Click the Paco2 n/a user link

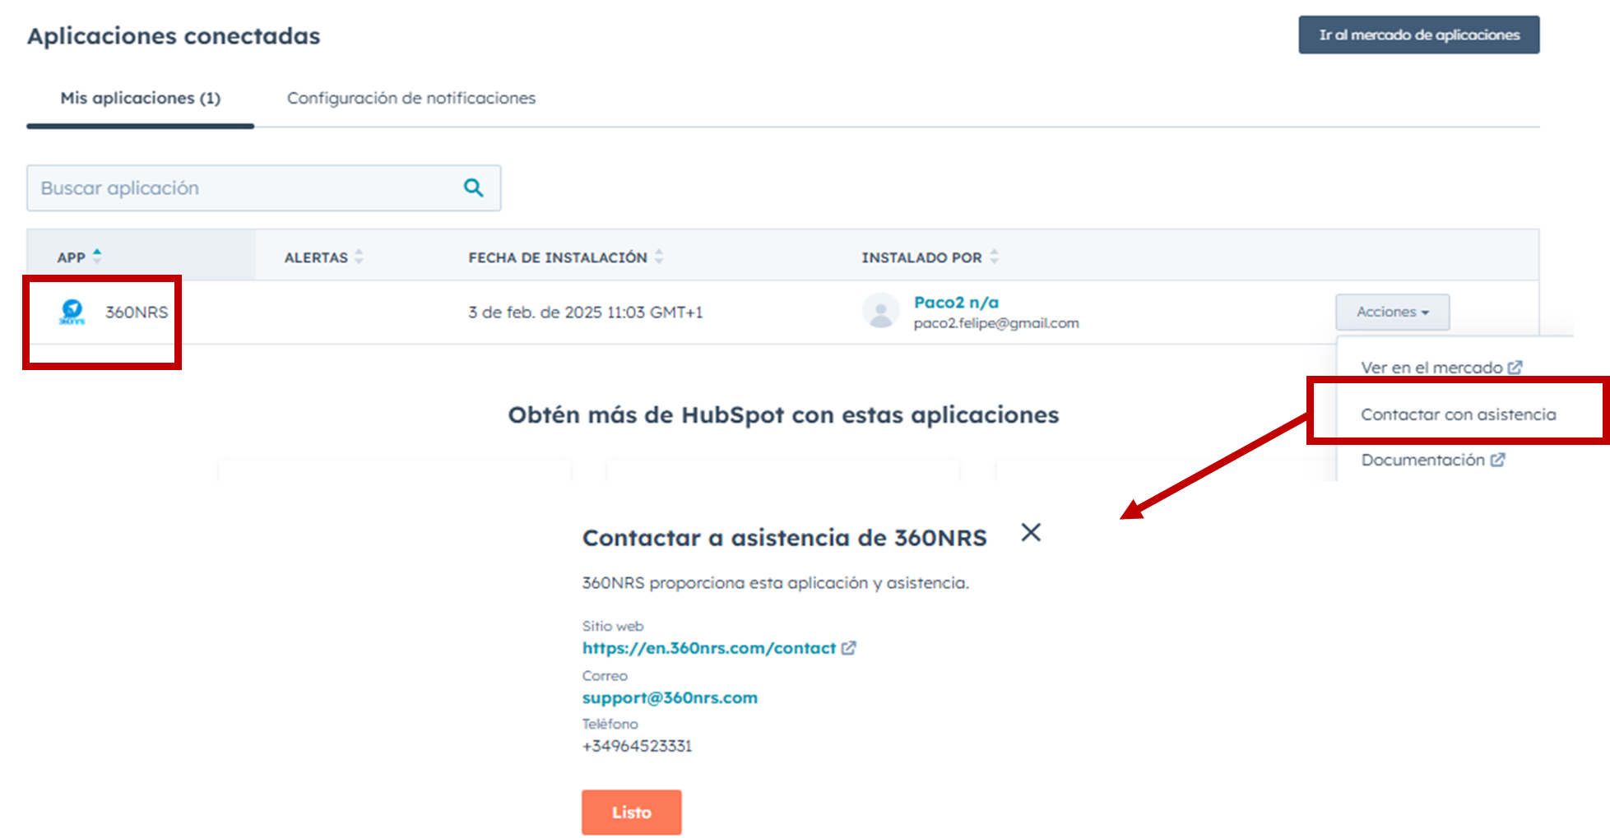[x=956, y=303]
